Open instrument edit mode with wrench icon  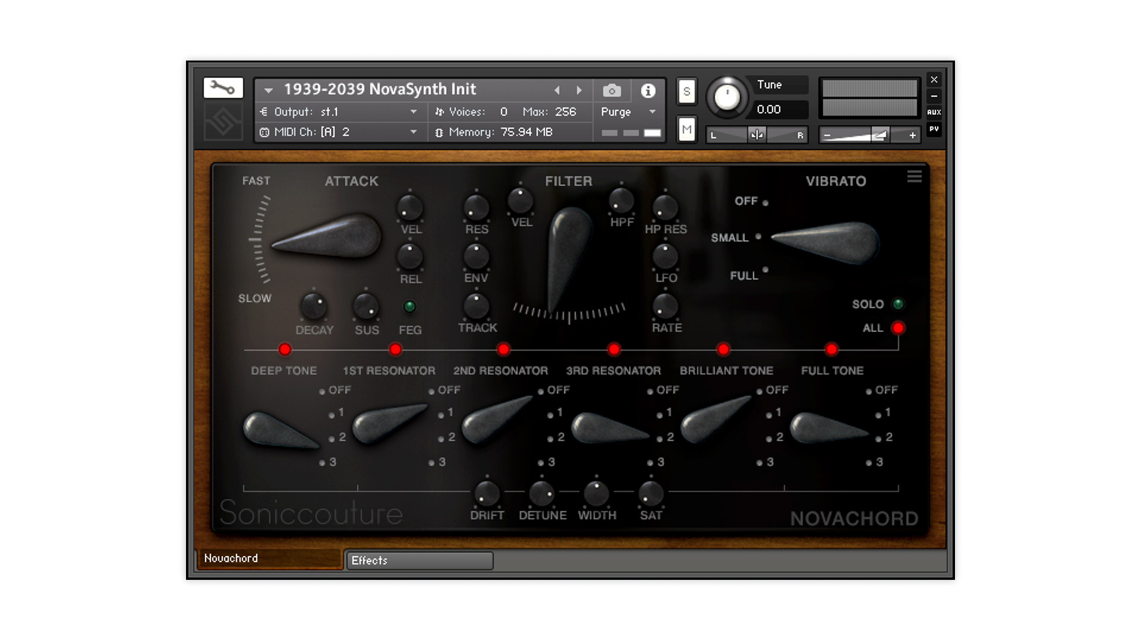223,88
